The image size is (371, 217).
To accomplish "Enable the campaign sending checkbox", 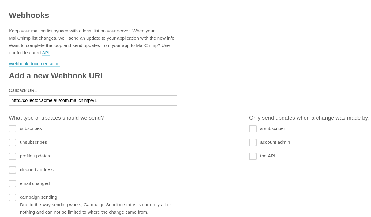I will [13, 197].
